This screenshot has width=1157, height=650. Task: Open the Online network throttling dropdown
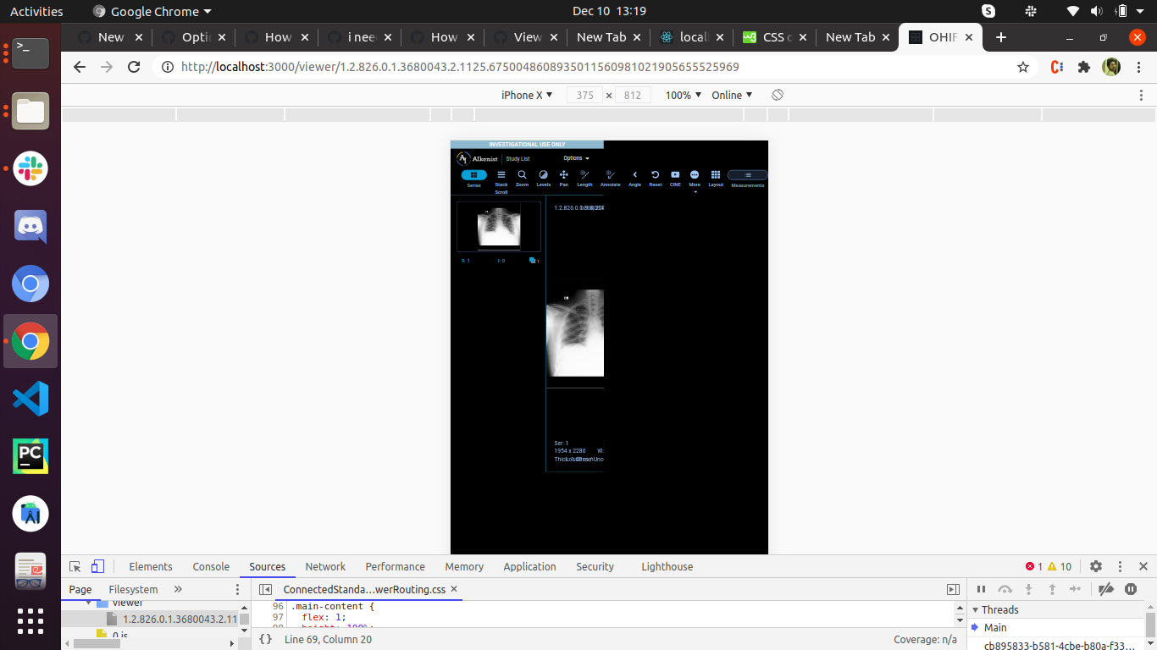(x=731, y=95)
